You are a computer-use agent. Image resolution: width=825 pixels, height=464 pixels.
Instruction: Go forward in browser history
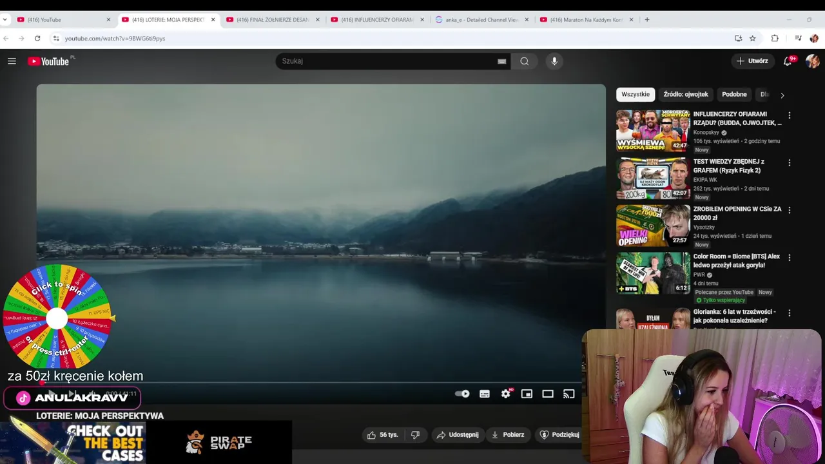(x=21, y=38)
